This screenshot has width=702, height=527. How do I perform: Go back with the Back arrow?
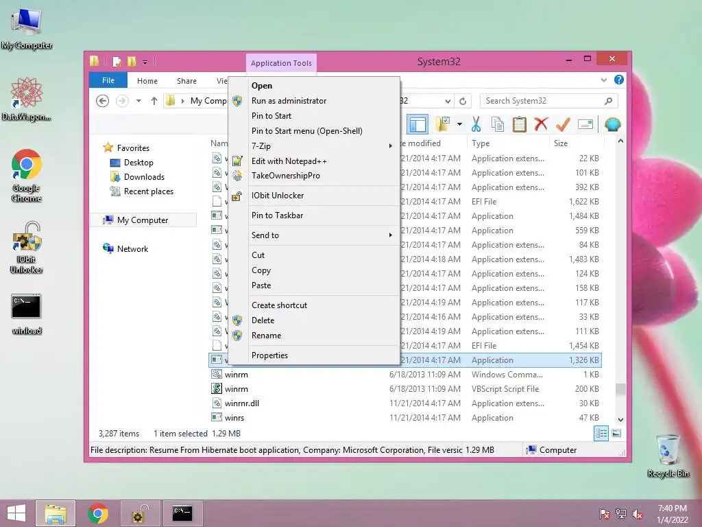[x=103, y=101]
